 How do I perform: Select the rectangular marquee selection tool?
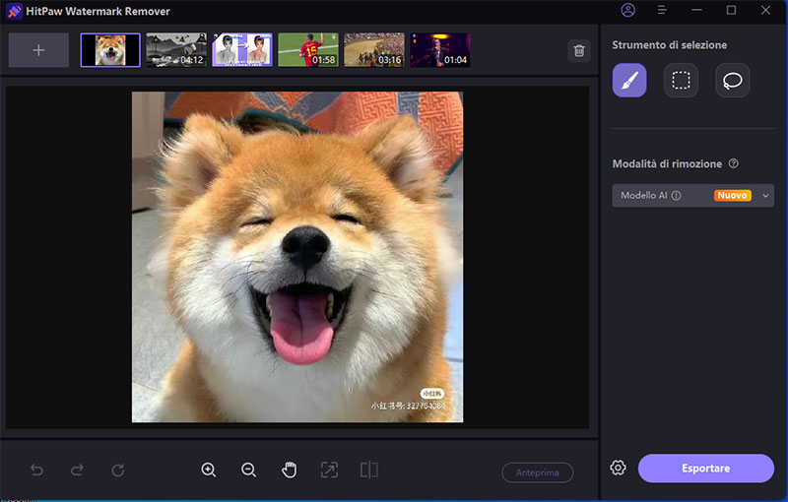click(x=681, y=80)
